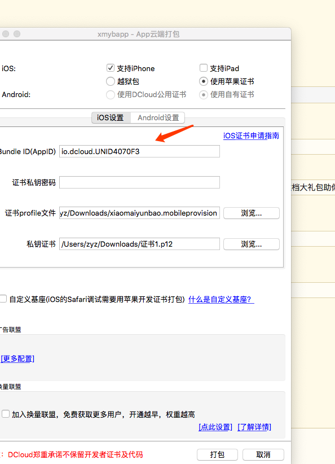Screen dimensions: 335x464
Task: Click into the Bundle ID(AppID) field
Action: [139, 151]
